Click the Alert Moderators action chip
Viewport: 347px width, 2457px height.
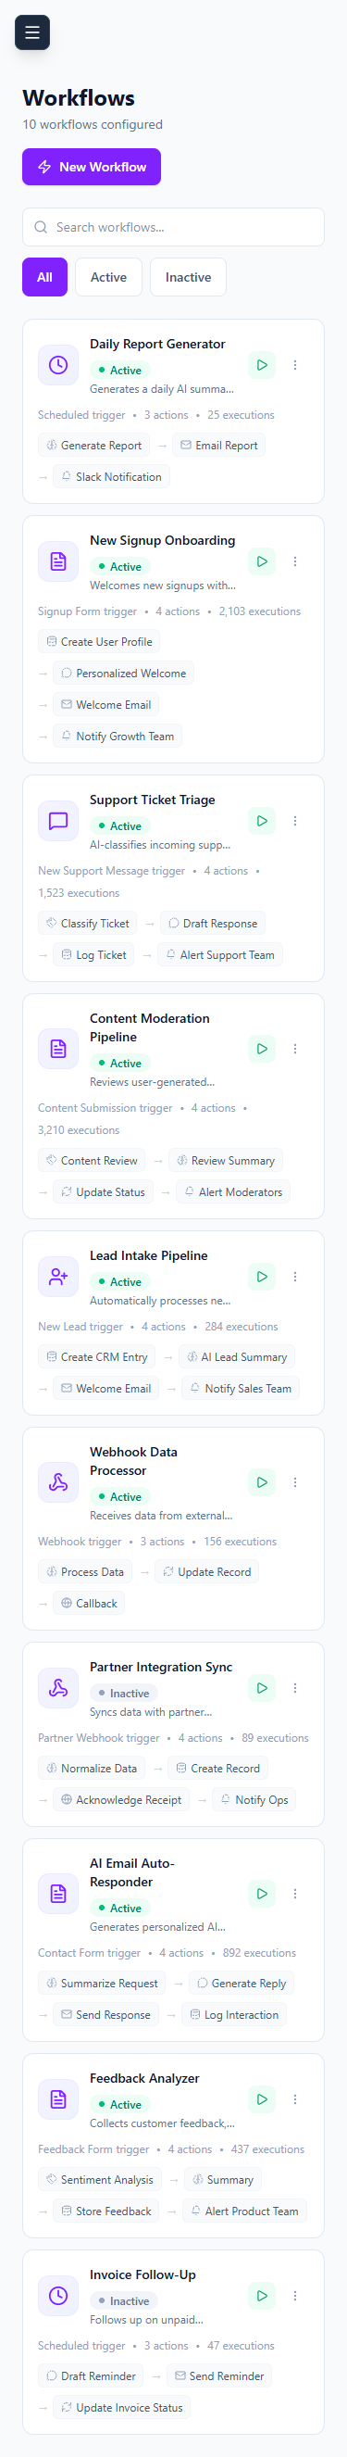tap(232, 1192)
